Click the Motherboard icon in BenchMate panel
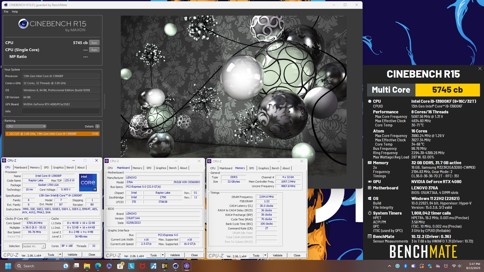 click(370, 188)
